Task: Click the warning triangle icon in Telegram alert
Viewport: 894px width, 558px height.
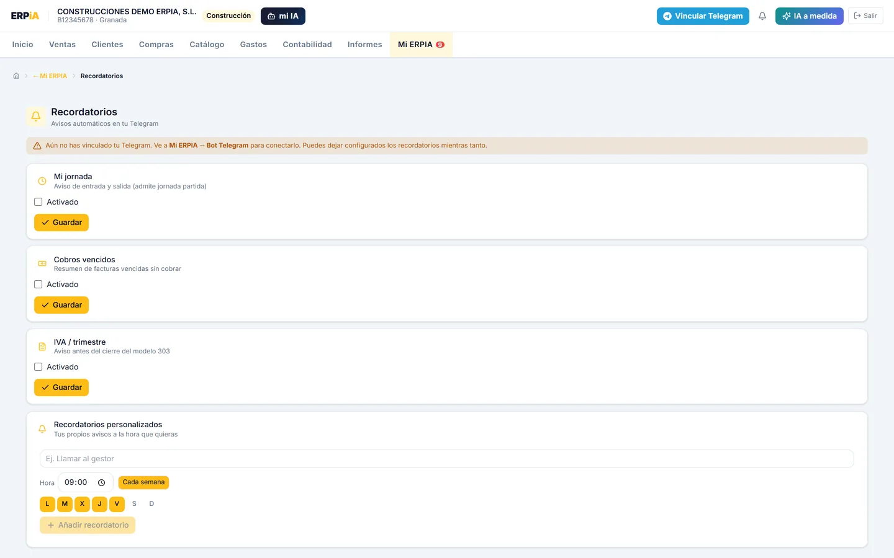Action: (x=37, y=146)
